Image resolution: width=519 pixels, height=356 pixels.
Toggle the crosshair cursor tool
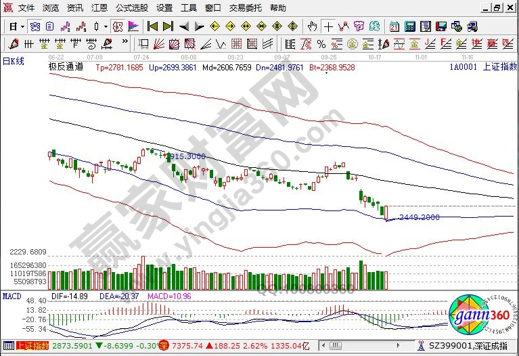[328, 26]
